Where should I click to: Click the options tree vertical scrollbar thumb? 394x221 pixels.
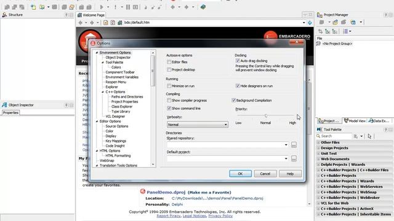click(153, 71)
